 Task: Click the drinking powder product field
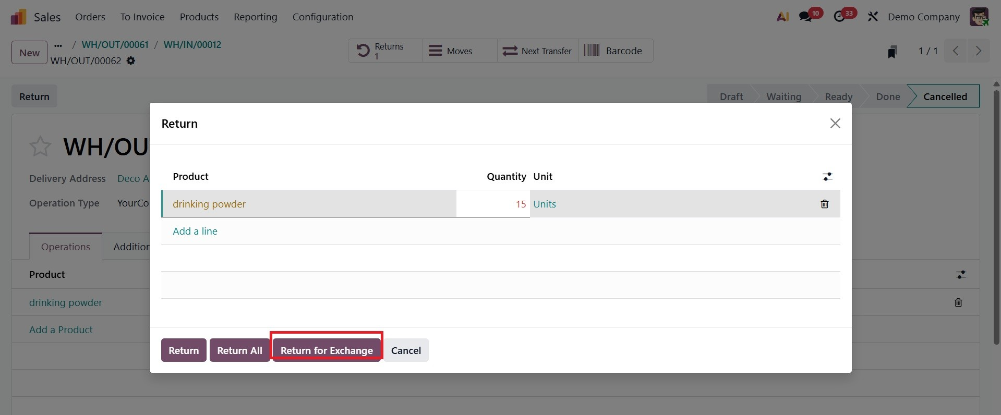point(309,204)
